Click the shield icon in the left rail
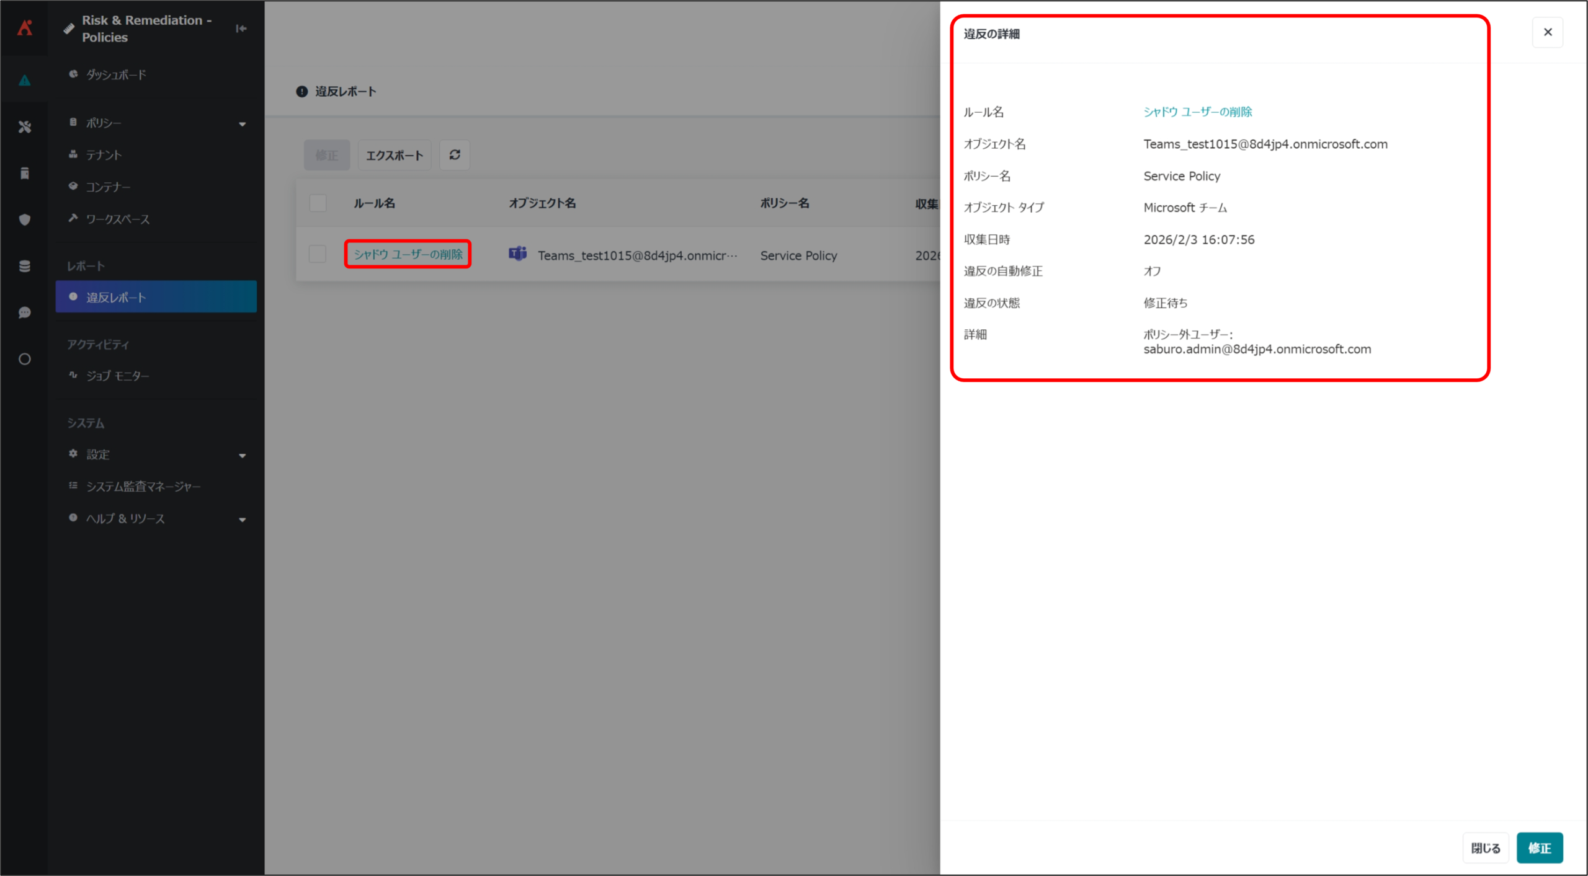This screenshot has width=1588, height=876. pos(25,219)
